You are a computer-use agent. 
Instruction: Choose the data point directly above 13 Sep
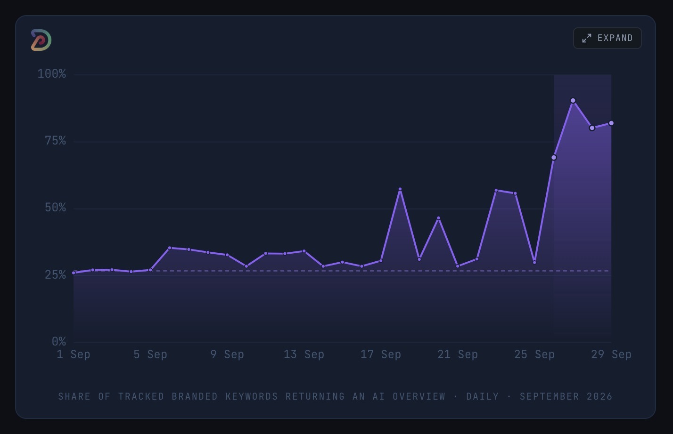click(304, 251)
